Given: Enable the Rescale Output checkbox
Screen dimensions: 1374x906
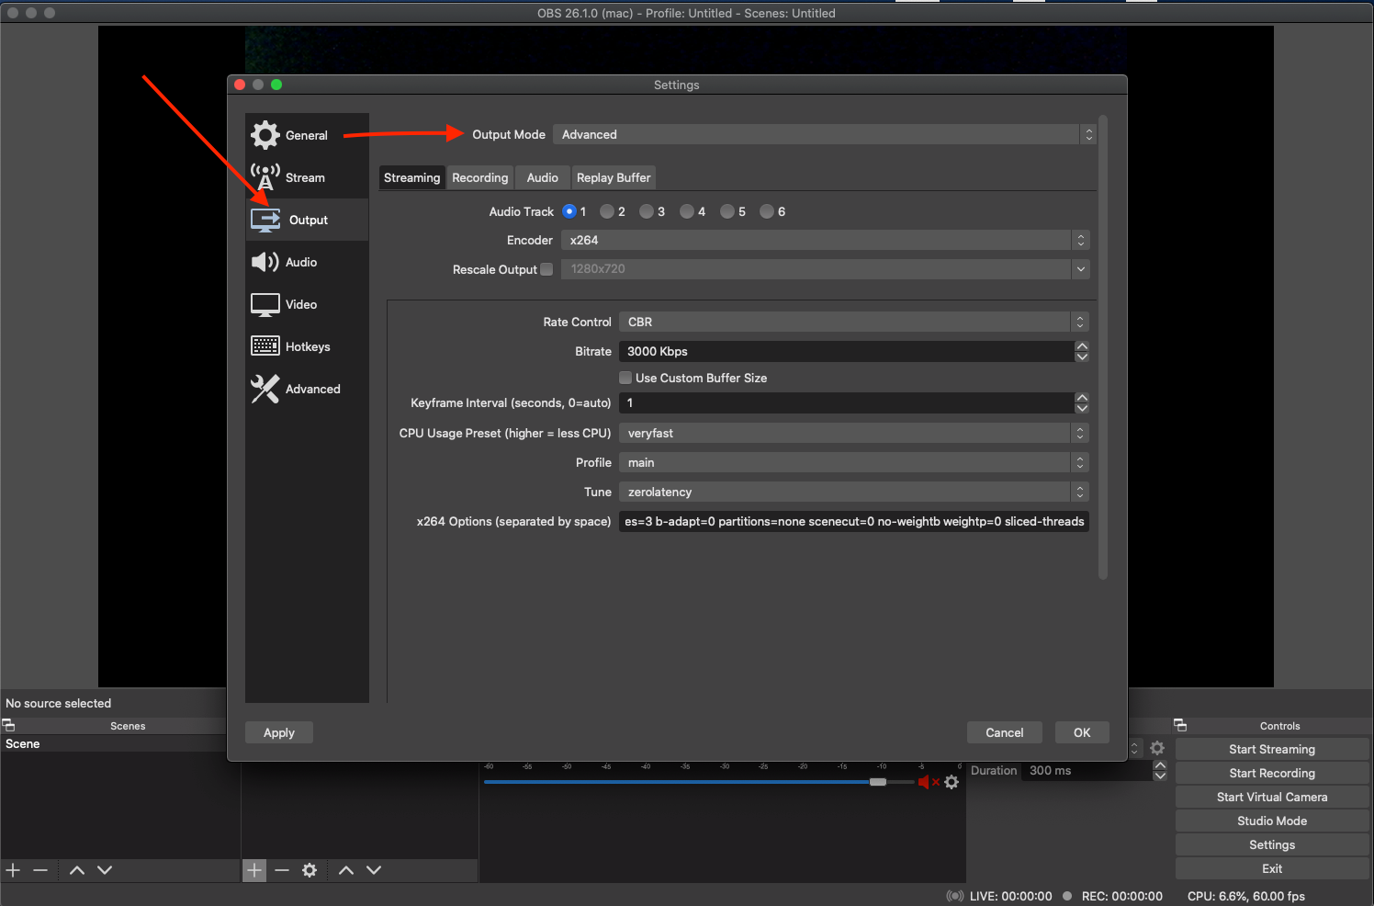Looking at the screenshot, I should (x=546, y=269).
